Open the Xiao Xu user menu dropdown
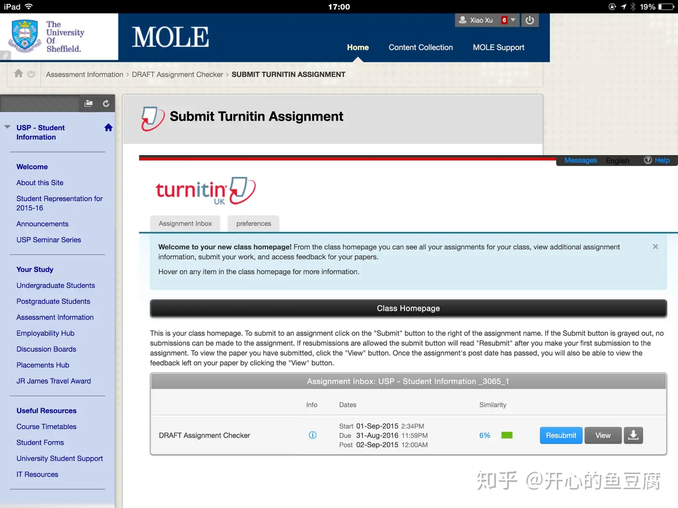Image resolution: width=678 pixels, height=508 pixels. (513, 20)
